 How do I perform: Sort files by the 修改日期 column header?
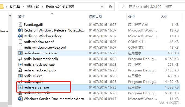click(95, 16)
